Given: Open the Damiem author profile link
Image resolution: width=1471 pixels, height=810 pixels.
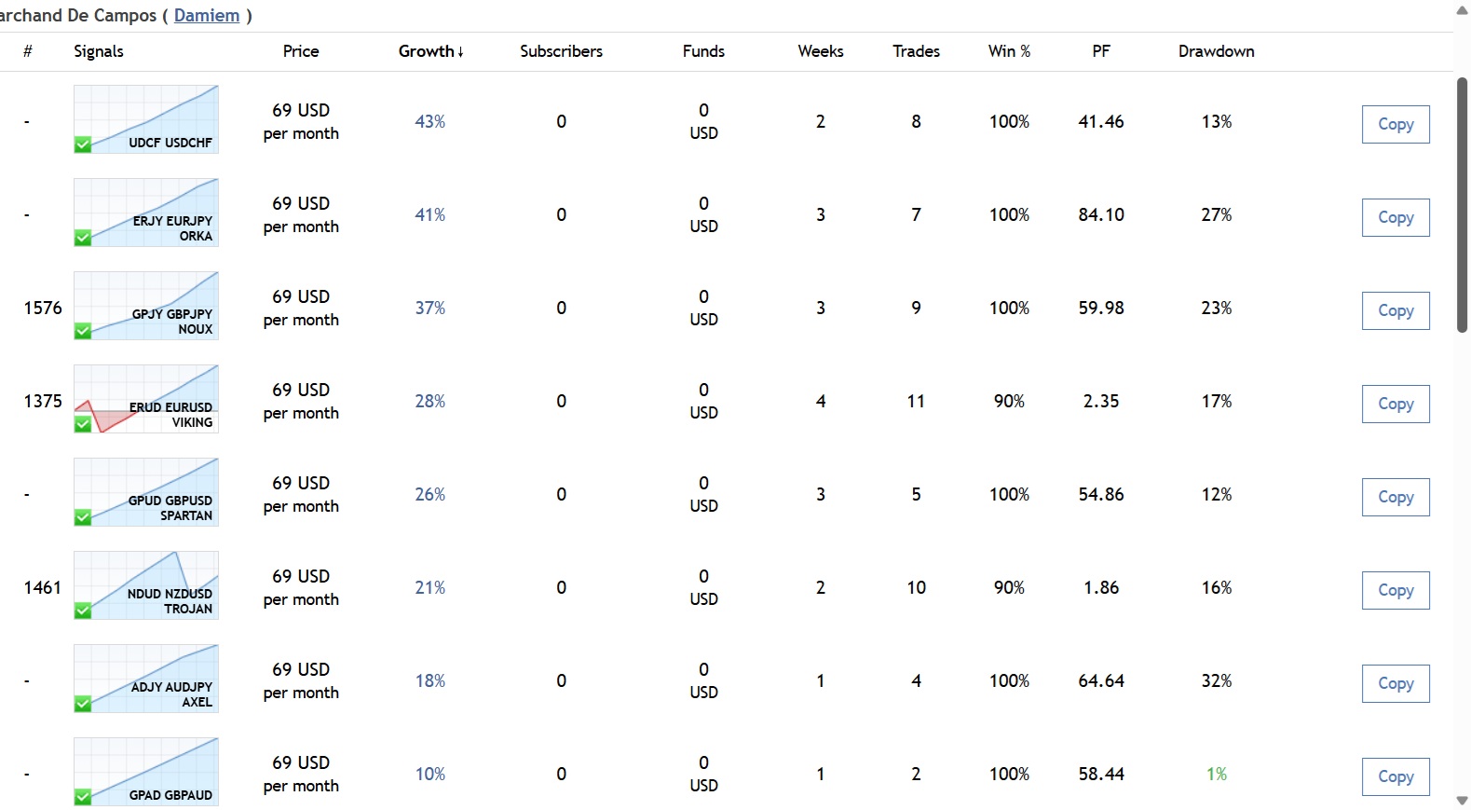Looking at the screenshot, I should pos(207,16).
